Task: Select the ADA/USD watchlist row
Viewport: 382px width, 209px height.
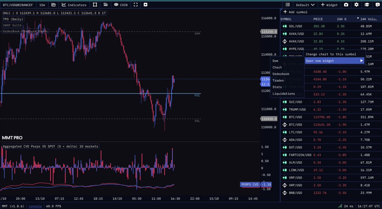Action: (331, 140)
